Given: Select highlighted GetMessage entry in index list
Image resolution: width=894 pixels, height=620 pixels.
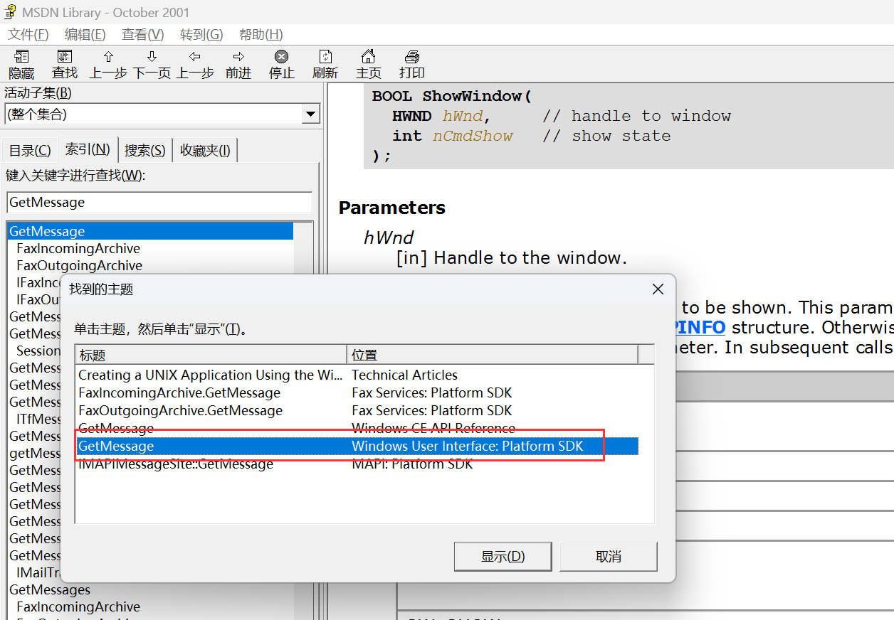Looking at the screenshot, I should 150,231.
